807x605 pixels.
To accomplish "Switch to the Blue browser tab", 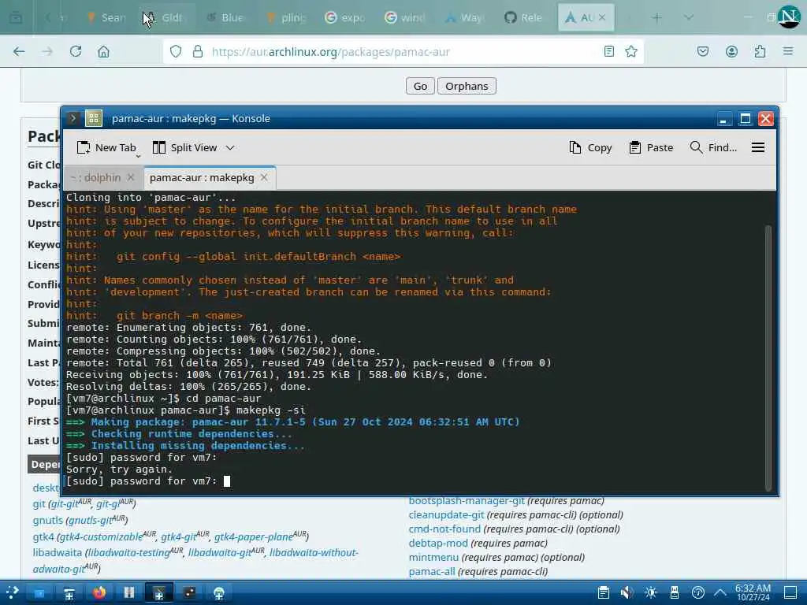I will pyautogui.click(x=225, y=18).
